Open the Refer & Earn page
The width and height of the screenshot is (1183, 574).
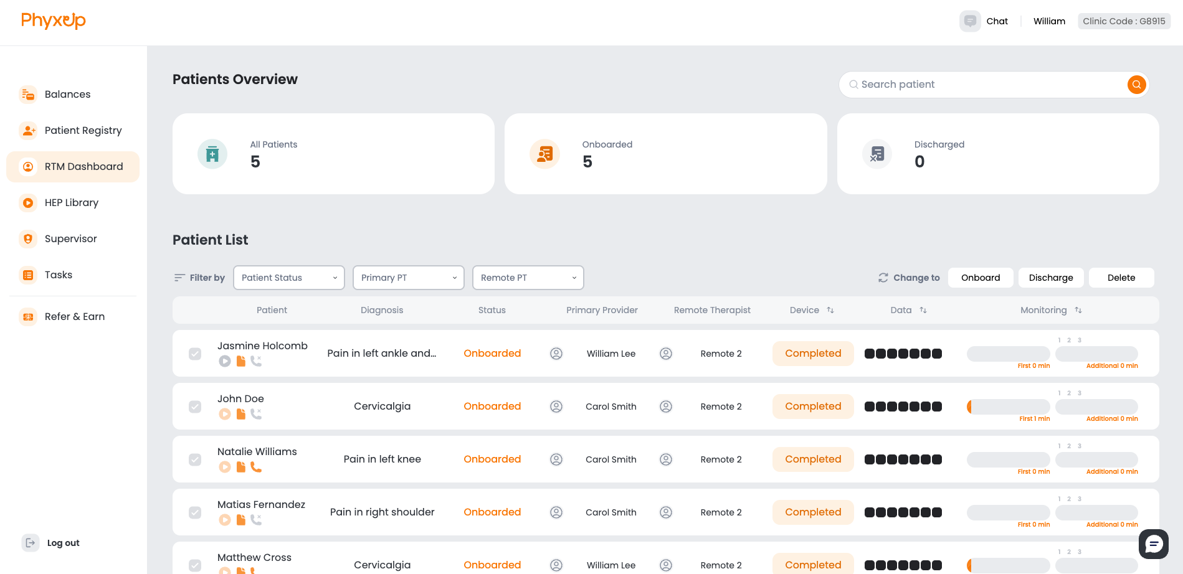pyautogui.click(x=74, y=316)
